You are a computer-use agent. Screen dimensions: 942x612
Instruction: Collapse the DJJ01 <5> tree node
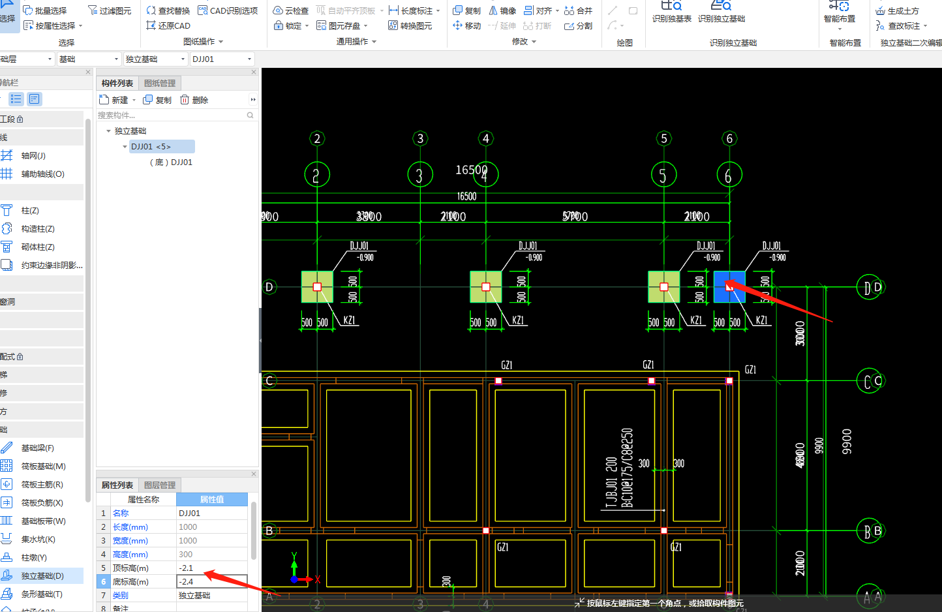click(x=125, y=147)
